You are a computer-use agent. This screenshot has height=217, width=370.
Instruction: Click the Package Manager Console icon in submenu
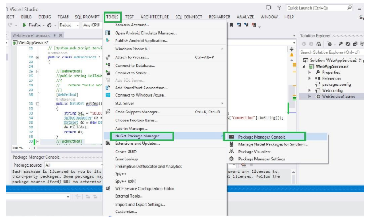pyautogui.click(x=232, y=137)
